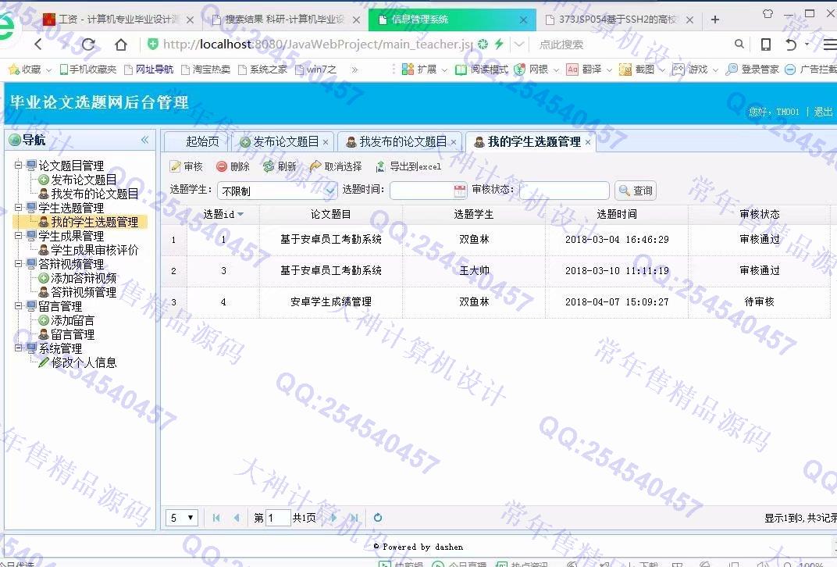837x567 pixels.
Task: Collapse the 导航 navigation panel
Action: pyautogui.click(x=144, y=140)
